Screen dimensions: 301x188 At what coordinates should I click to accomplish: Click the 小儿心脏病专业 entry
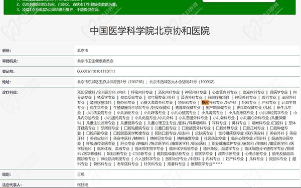(x=183, y=113)
